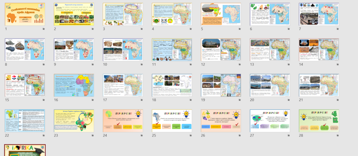Click the animation star under slide 5
The image size is (358, 156).
click(240, 29)
